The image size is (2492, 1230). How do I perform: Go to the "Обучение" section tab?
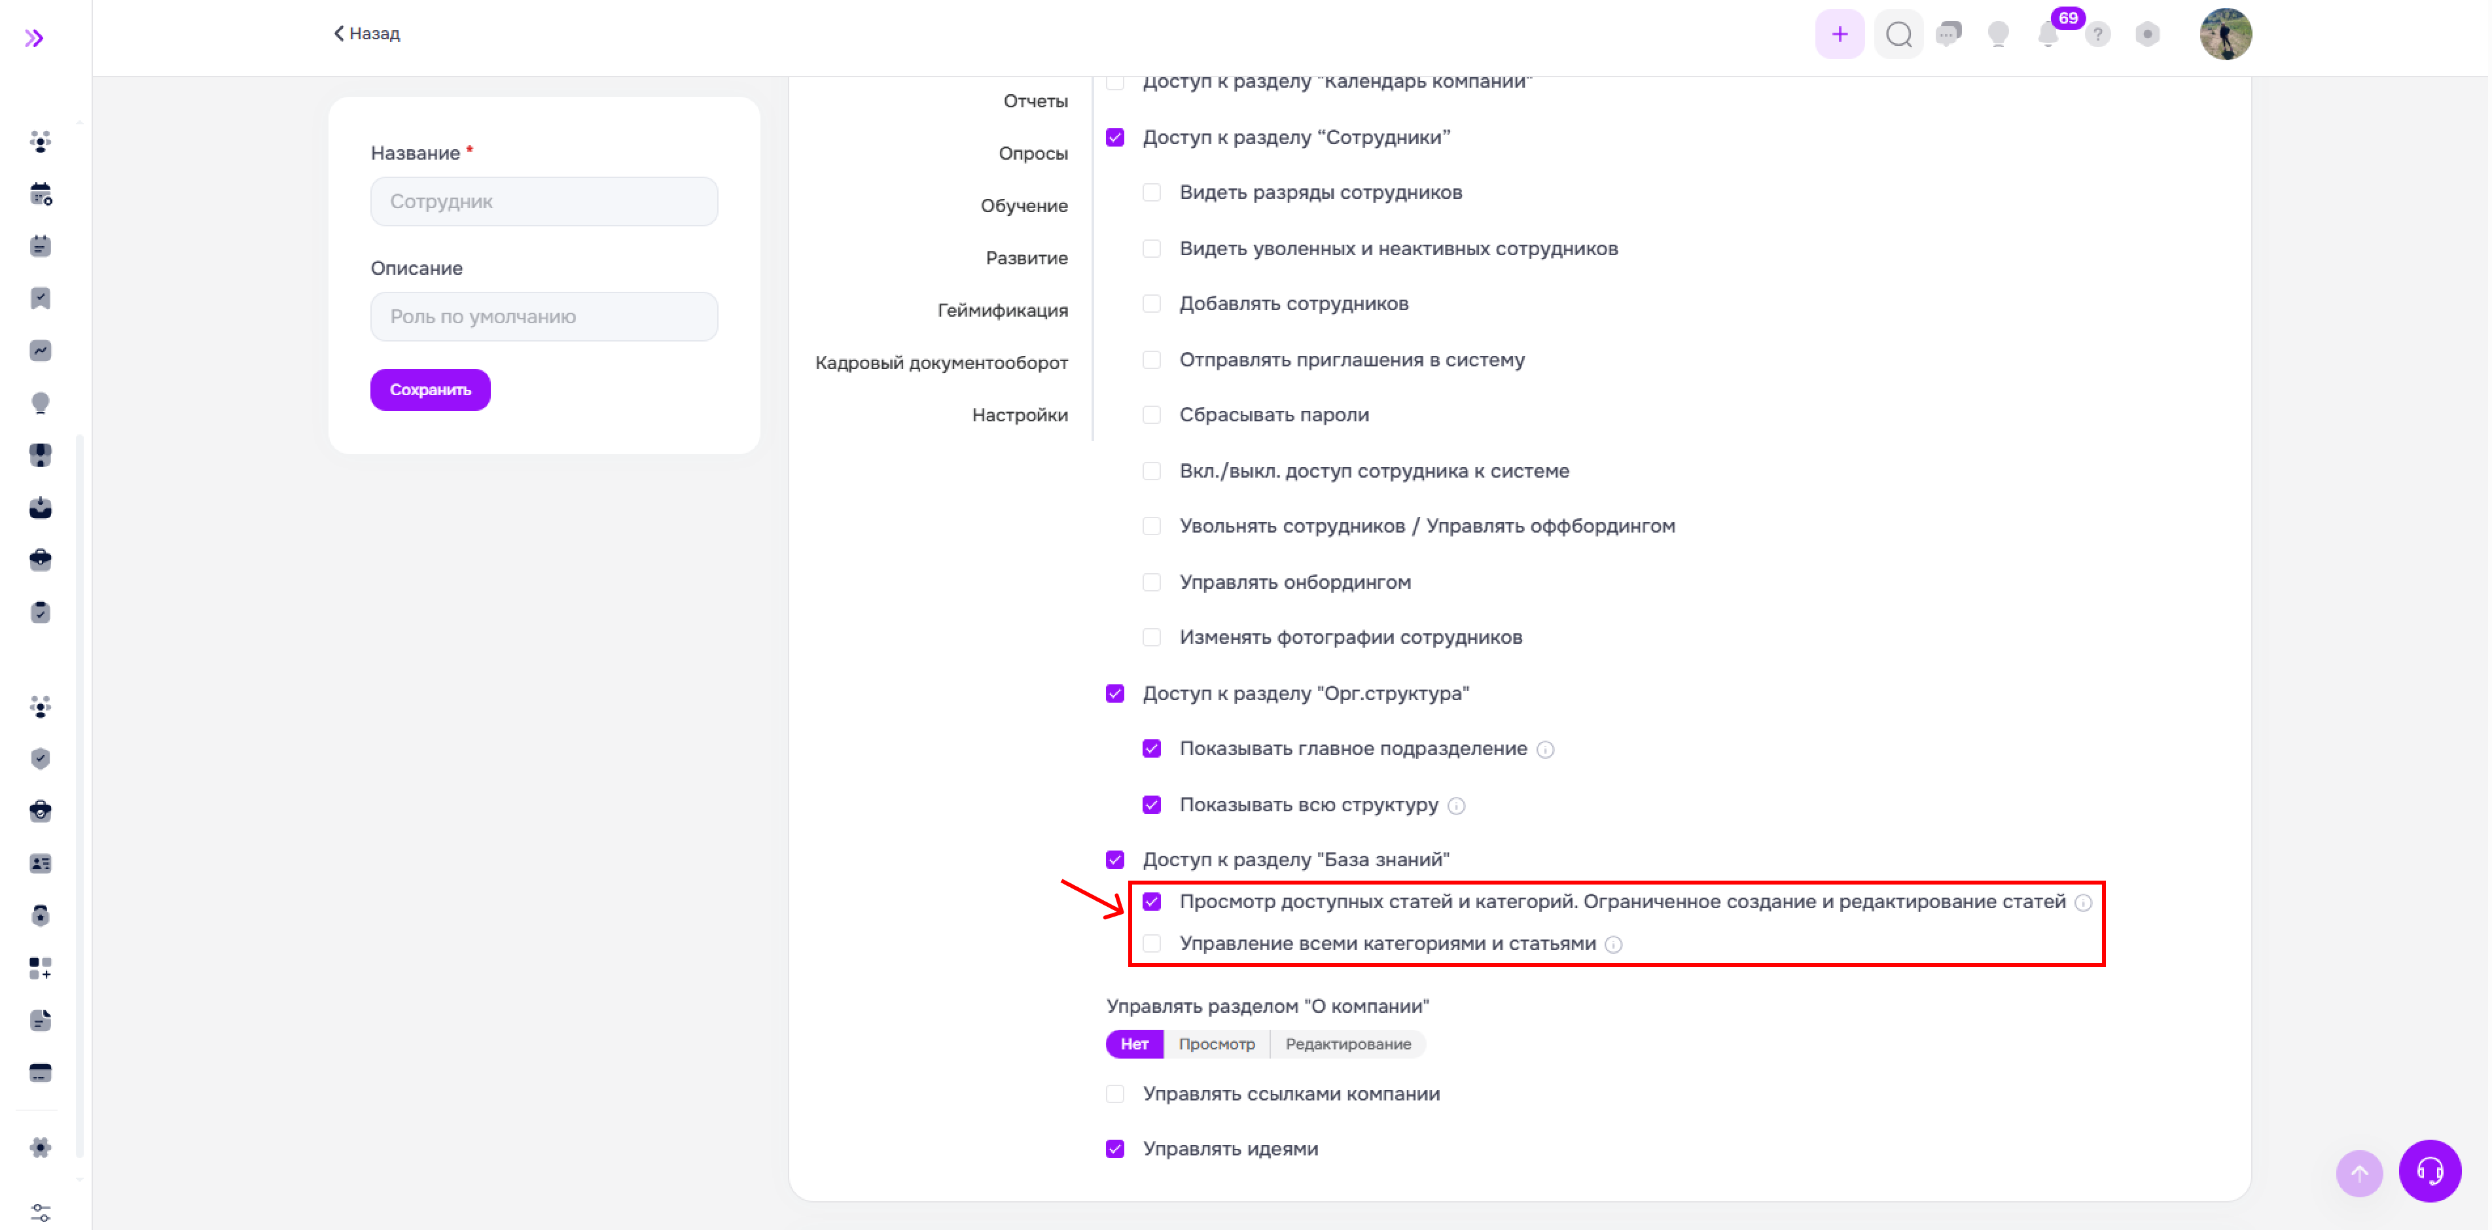tap(1023, 206)
